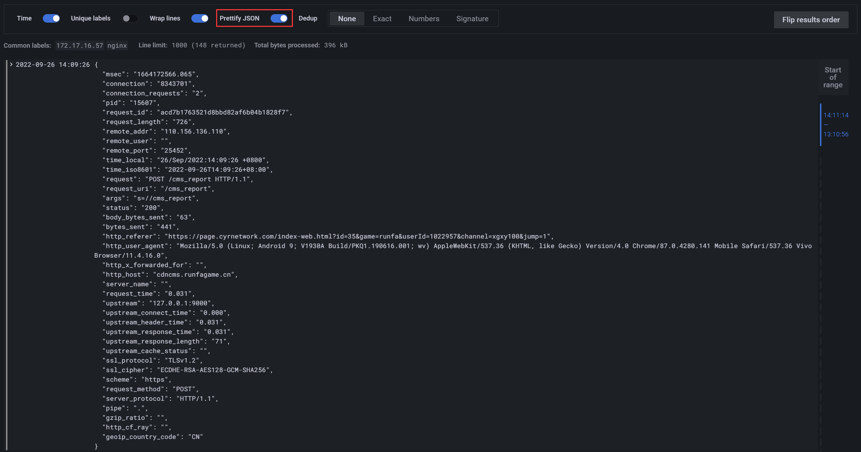This screenshot has width=861, height=452.
Task: Click the request_method POST line
Action: [x=151, y=389]
